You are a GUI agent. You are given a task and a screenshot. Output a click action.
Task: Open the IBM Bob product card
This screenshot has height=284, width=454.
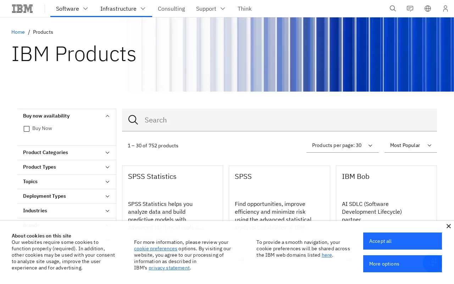point(386,193)
